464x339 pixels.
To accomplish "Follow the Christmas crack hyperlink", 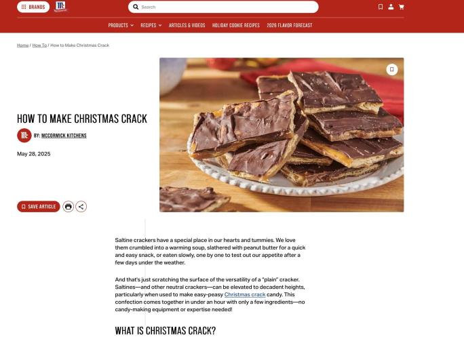I will pos(245,294).
